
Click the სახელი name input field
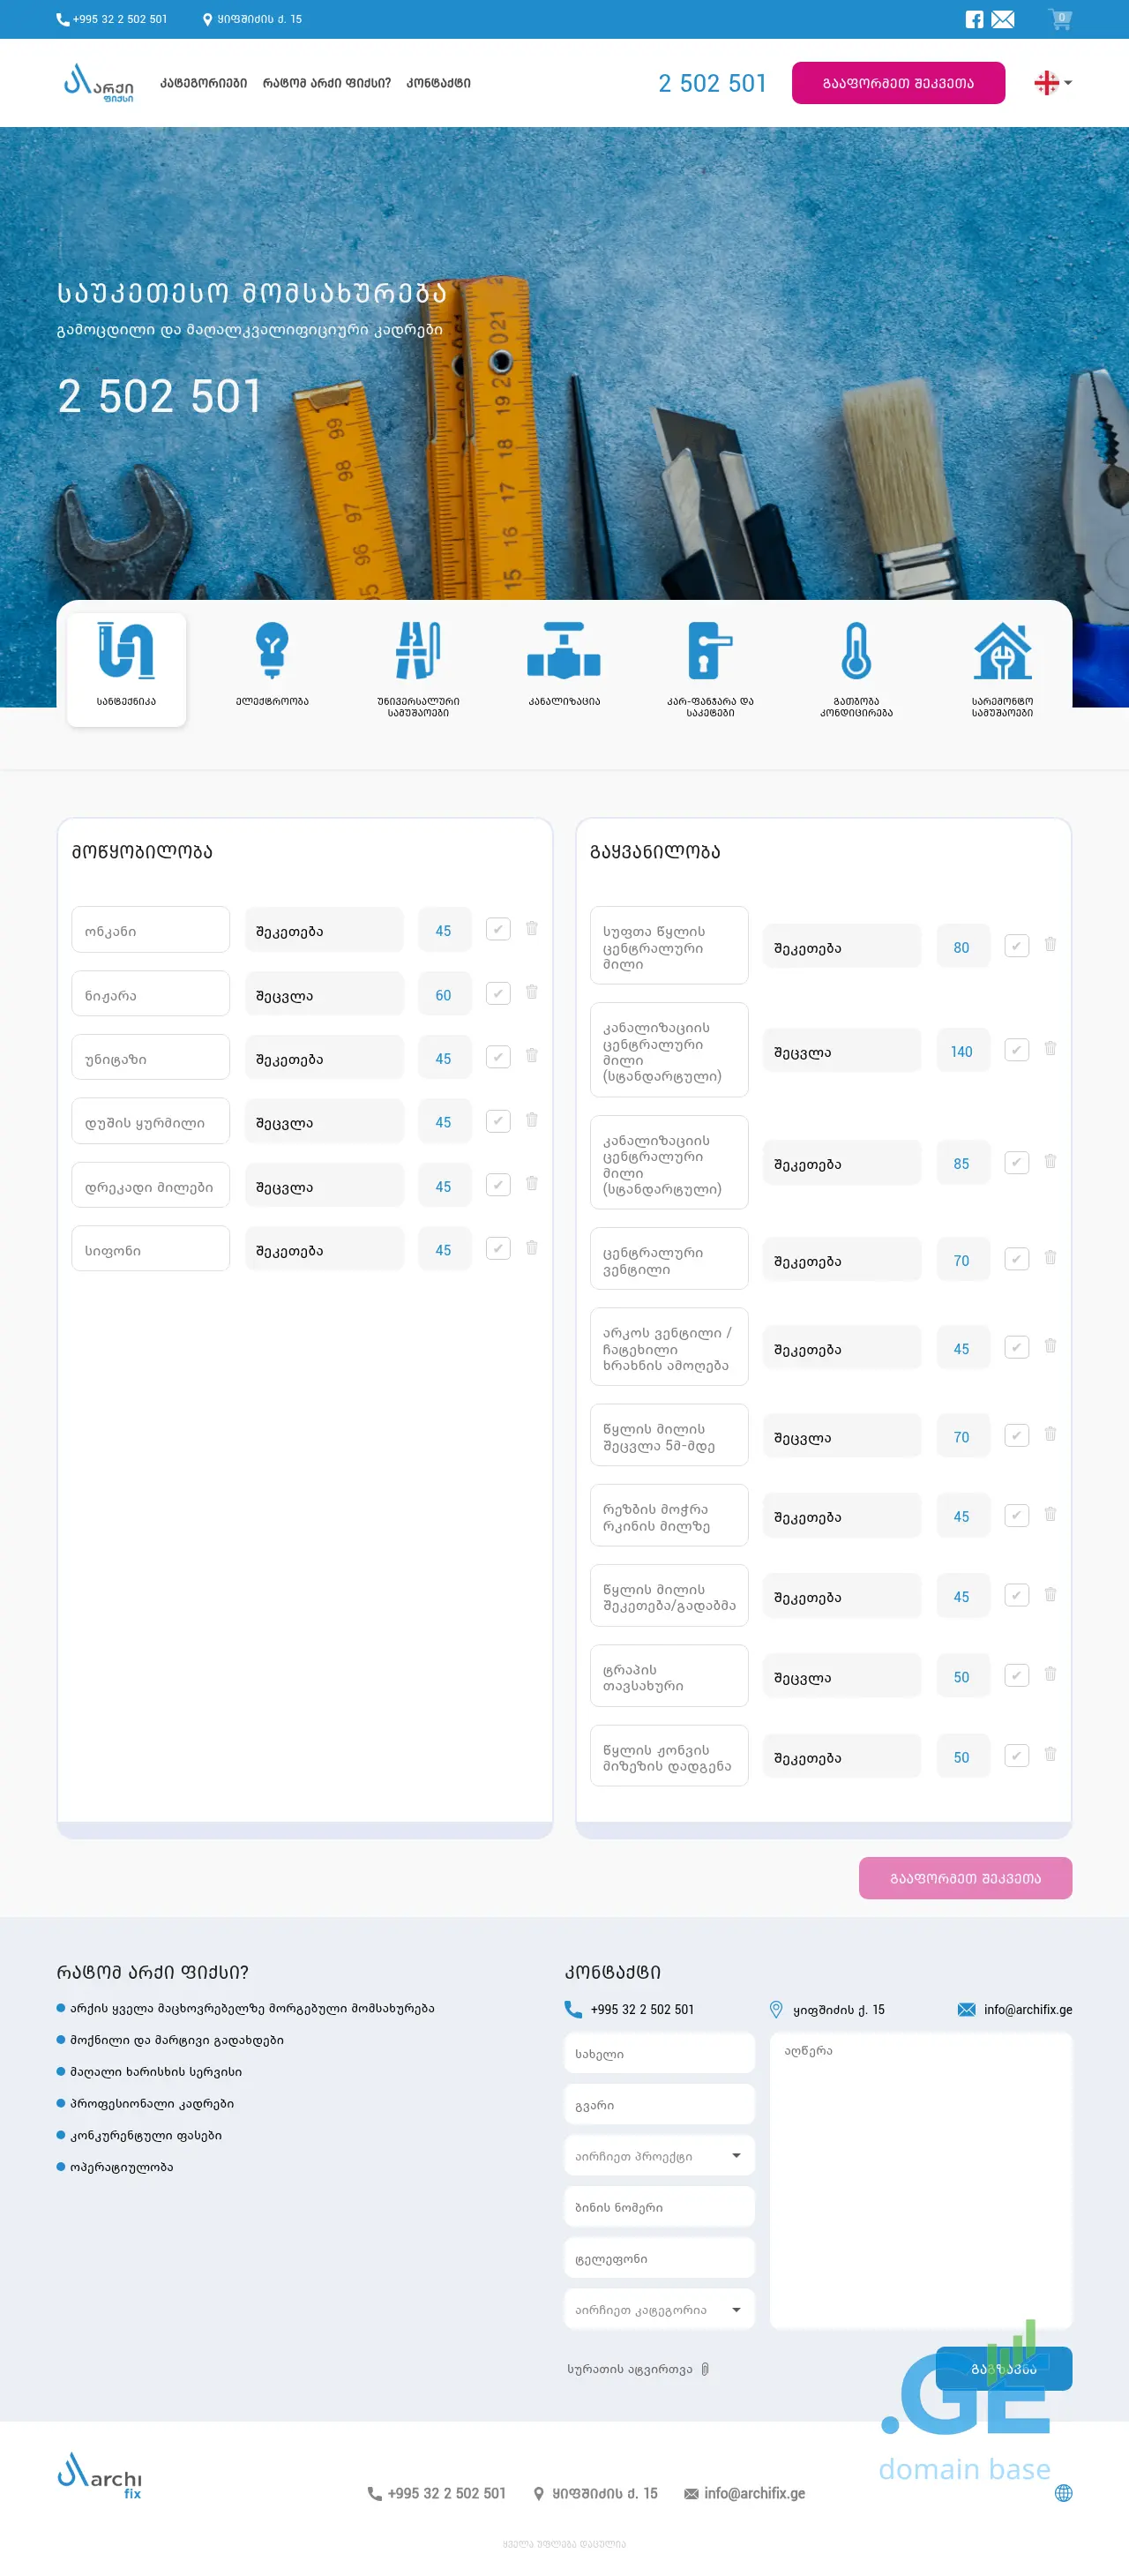(x=659, y=2053)
